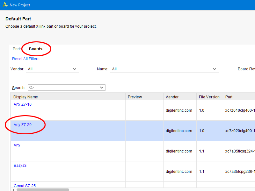Sort by Part column header

229,97
